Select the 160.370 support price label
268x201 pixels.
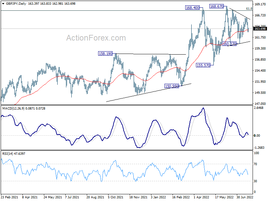coord(229,44)
